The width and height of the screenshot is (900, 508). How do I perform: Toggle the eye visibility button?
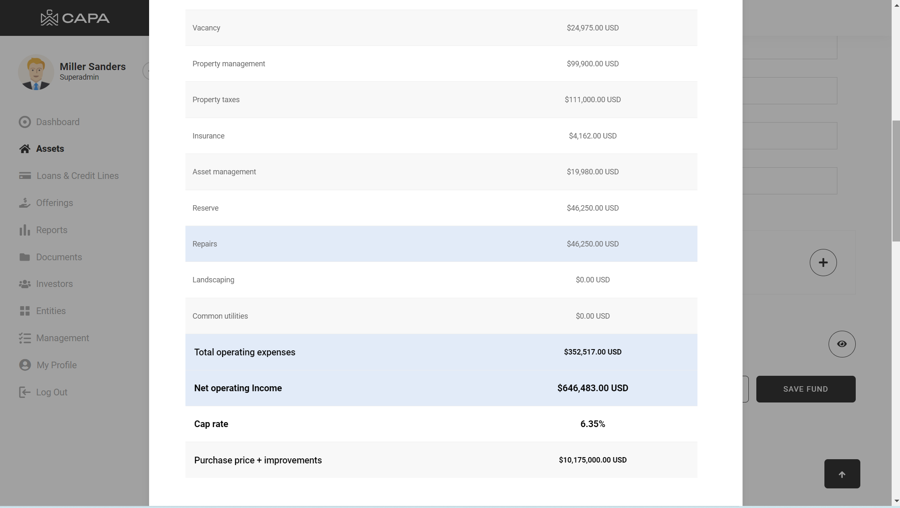[842, 344]
